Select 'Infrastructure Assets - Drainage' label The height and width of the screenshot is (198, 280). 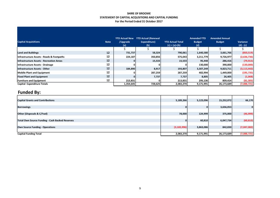(35, 65)
